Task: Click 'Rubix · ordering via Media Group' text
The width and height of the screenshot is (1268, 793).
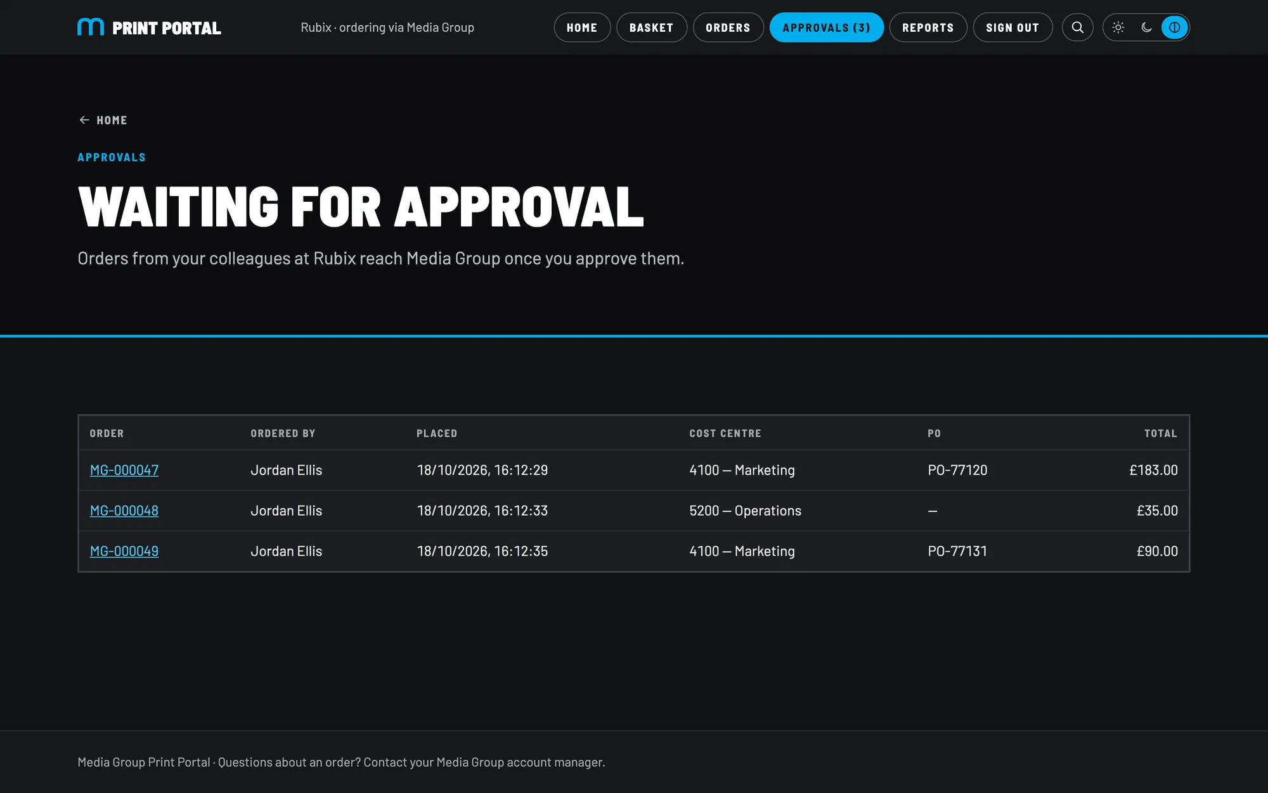Action: (x=387, y=27)
